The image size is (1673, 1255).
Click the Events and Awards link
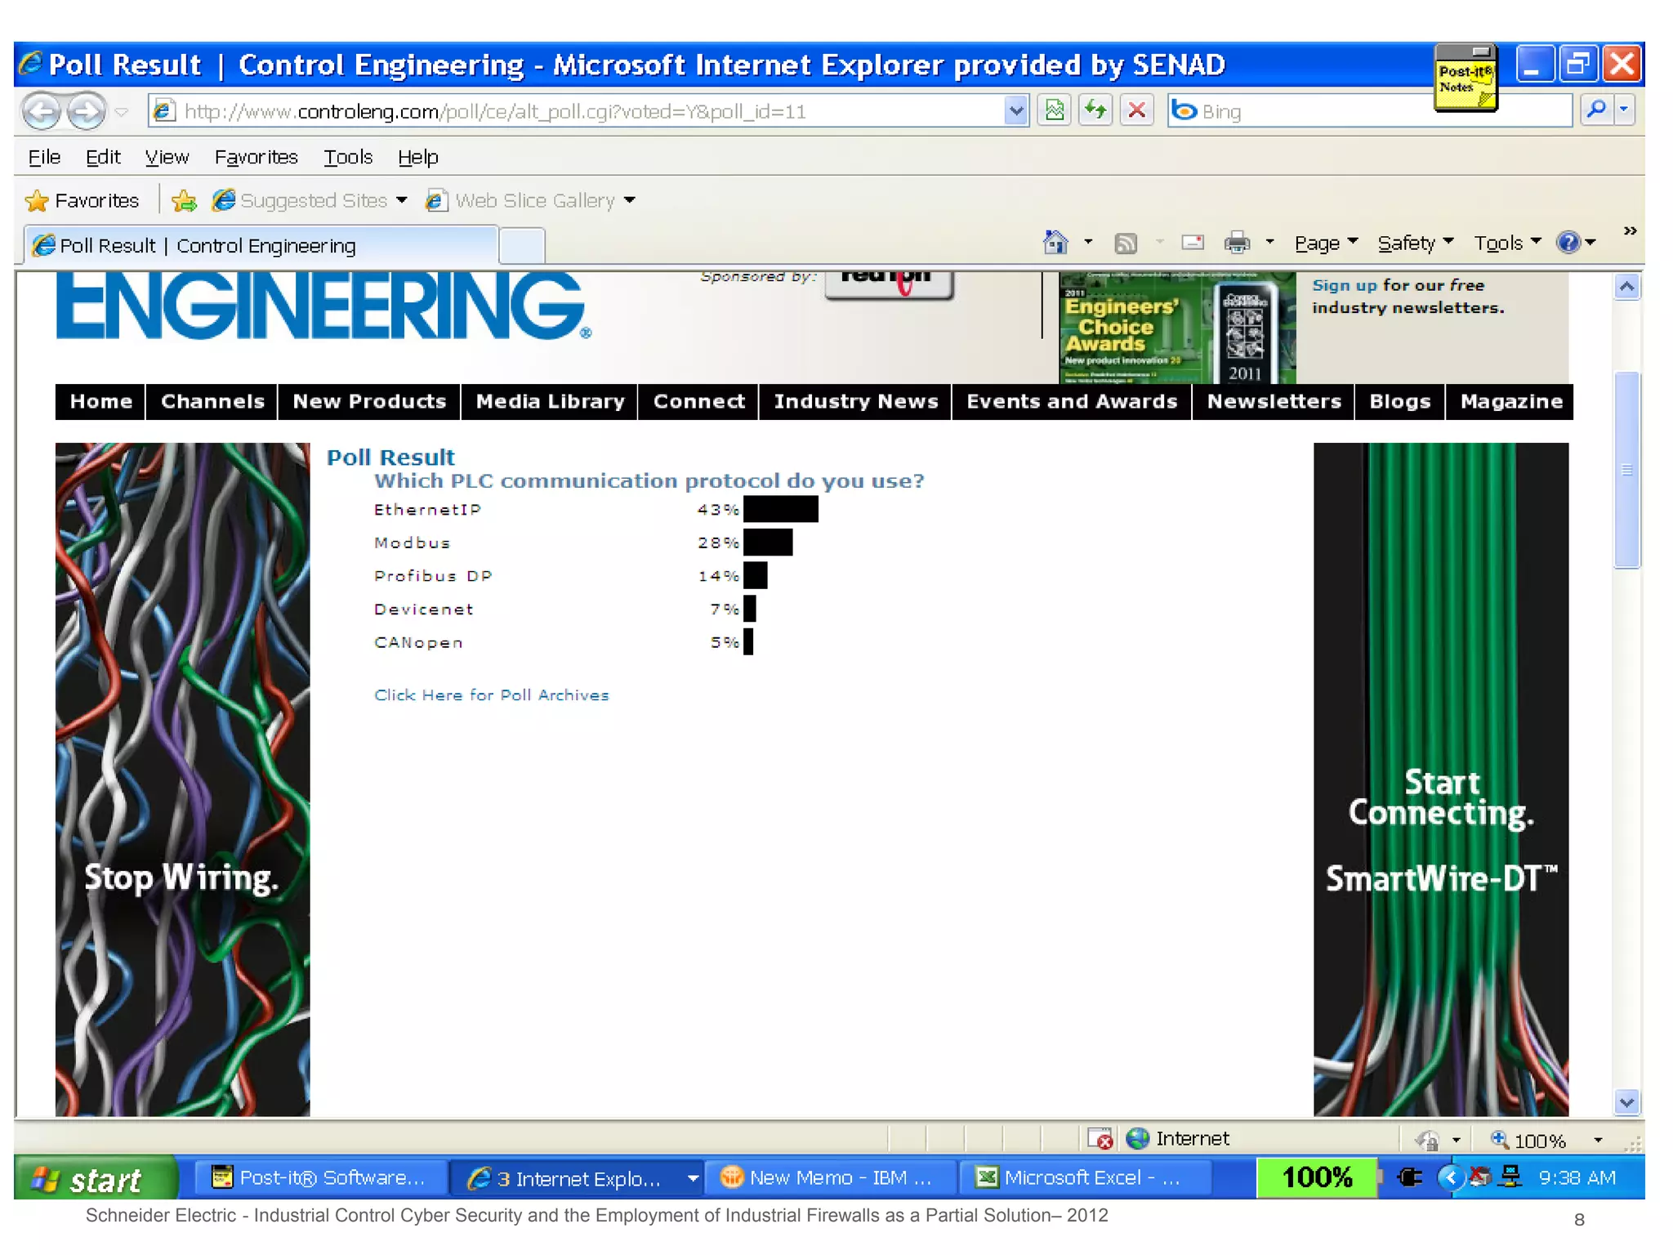point(1072,401)
